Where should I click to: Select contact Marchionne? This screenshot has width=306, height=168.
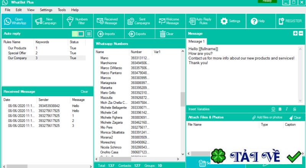109,63
